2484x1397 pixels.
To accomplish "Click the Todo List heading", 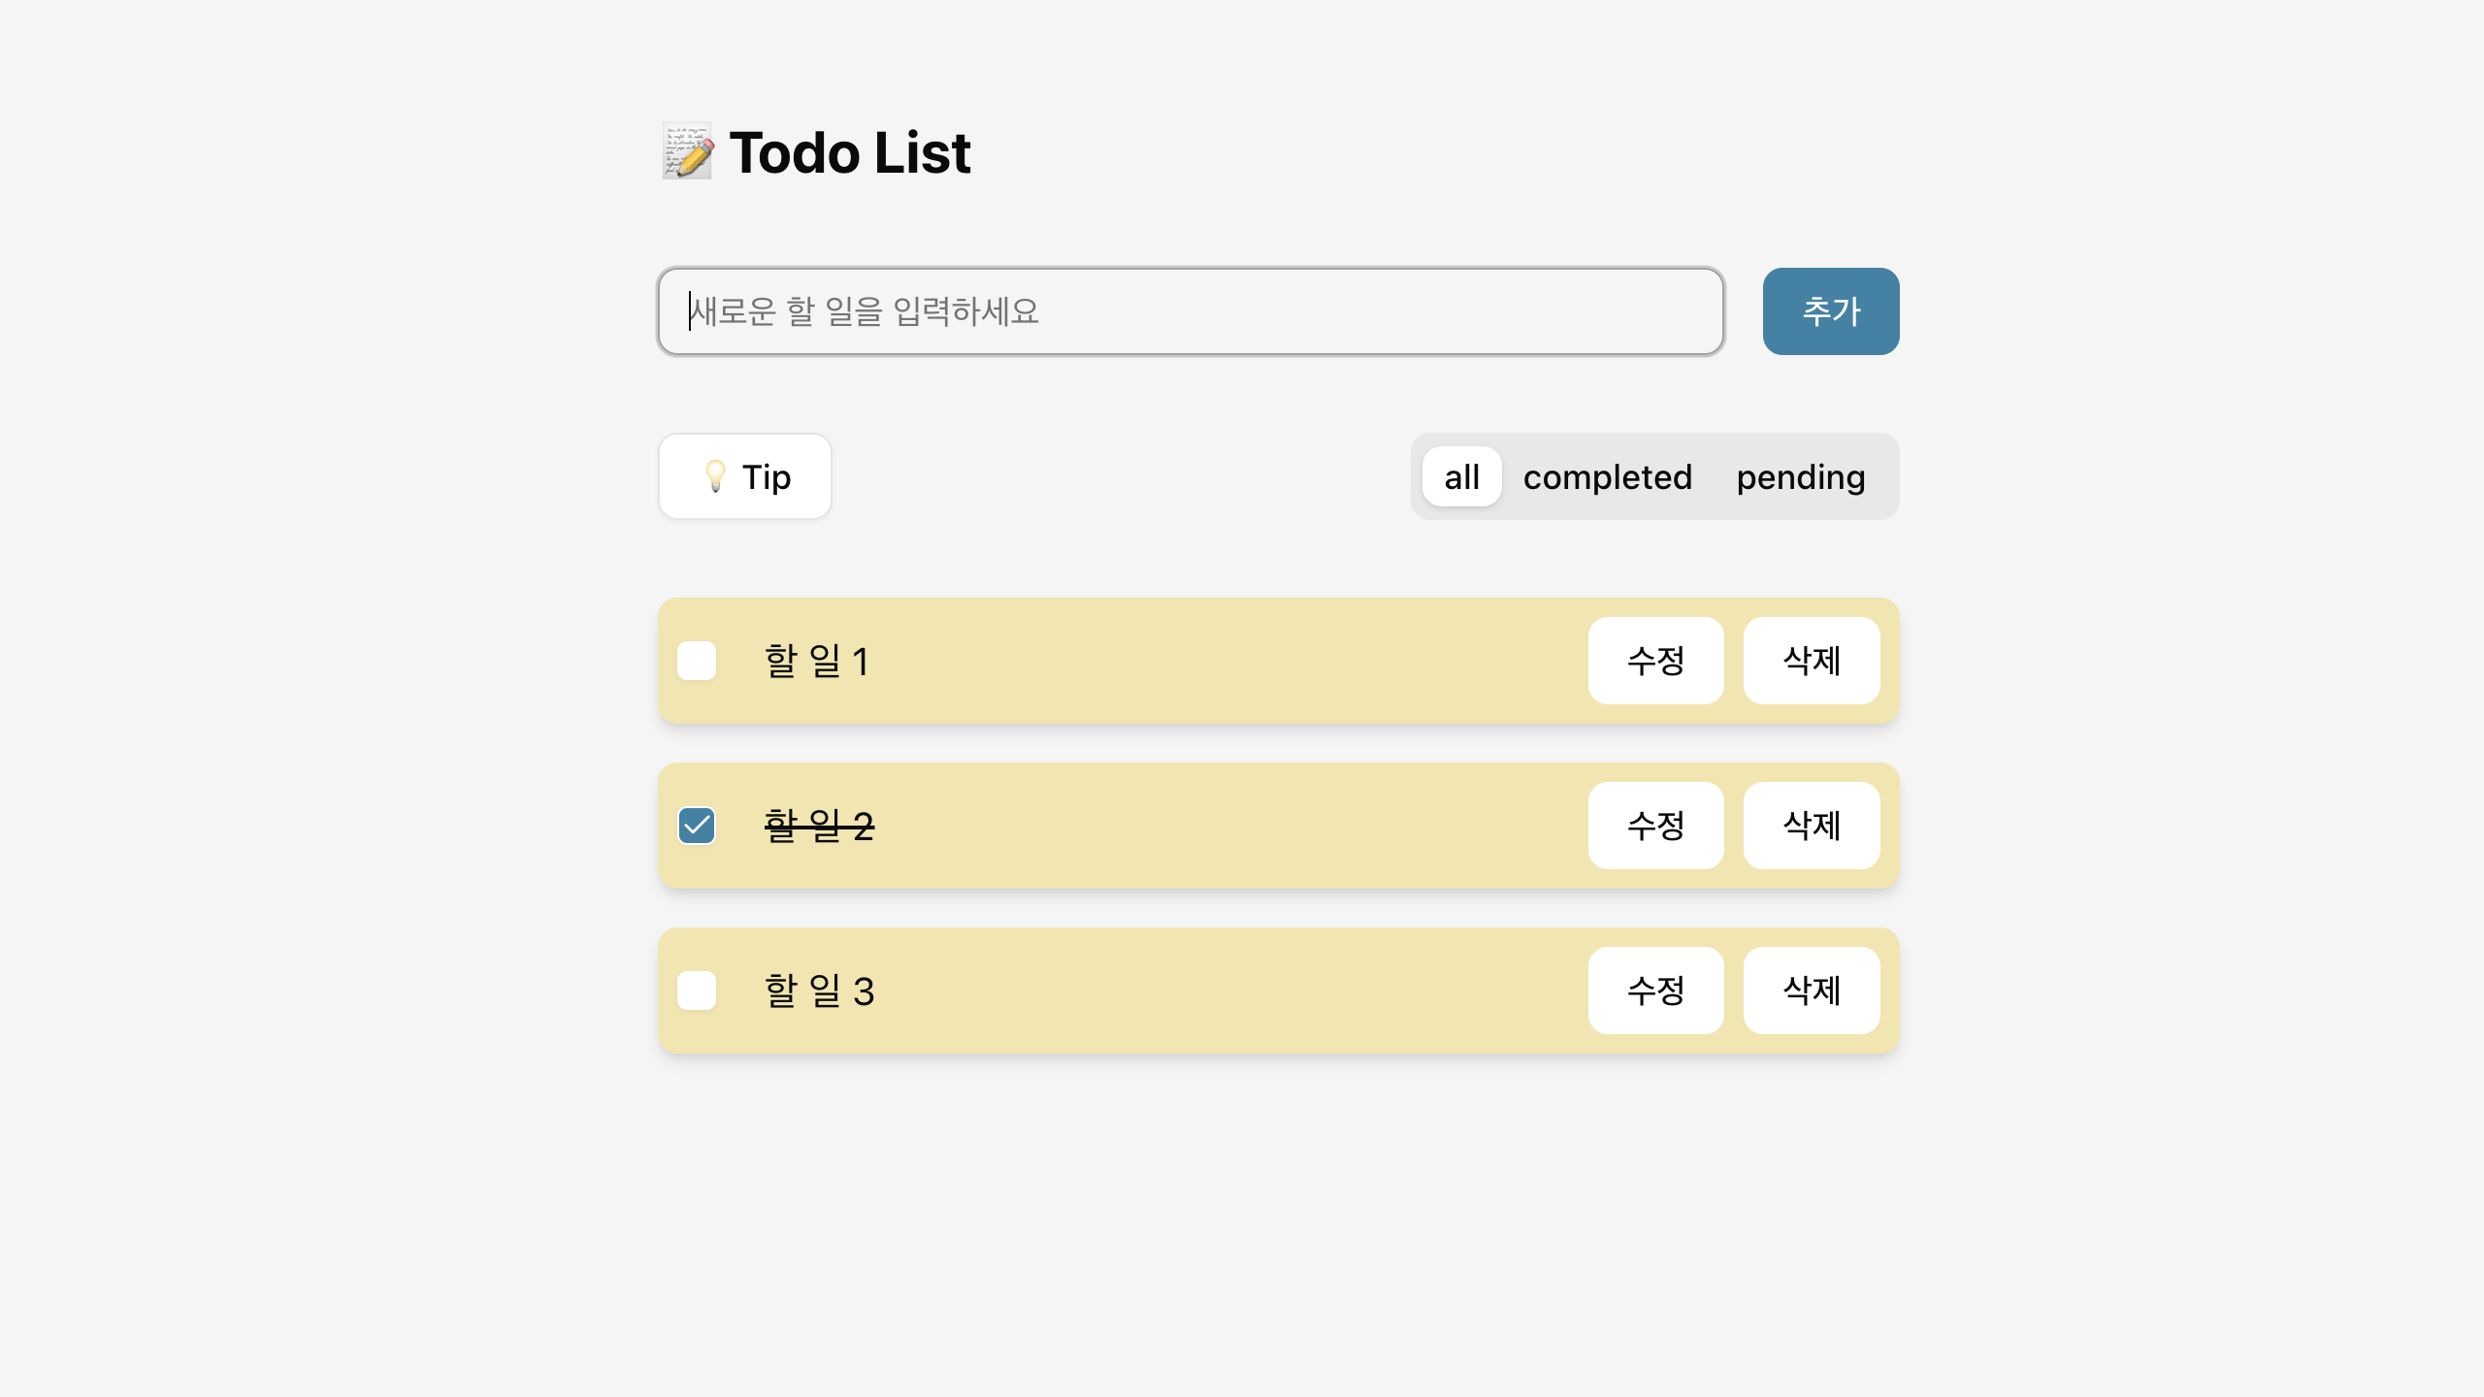I will 849,152.
